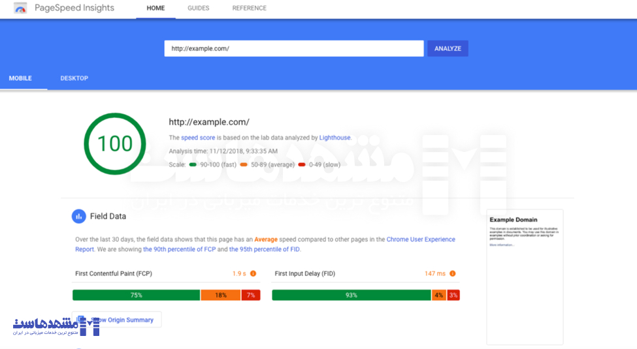This screenshot has height=349, width=637.
Task: Click the green 100 score circle
Action: pos(114,144)
